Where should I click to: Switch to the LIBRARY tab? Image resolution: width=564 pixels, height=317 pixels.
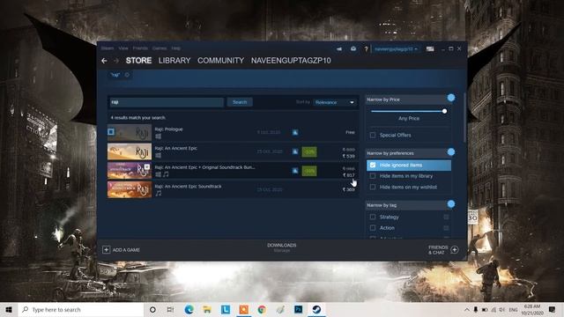(x=174, y=61)
